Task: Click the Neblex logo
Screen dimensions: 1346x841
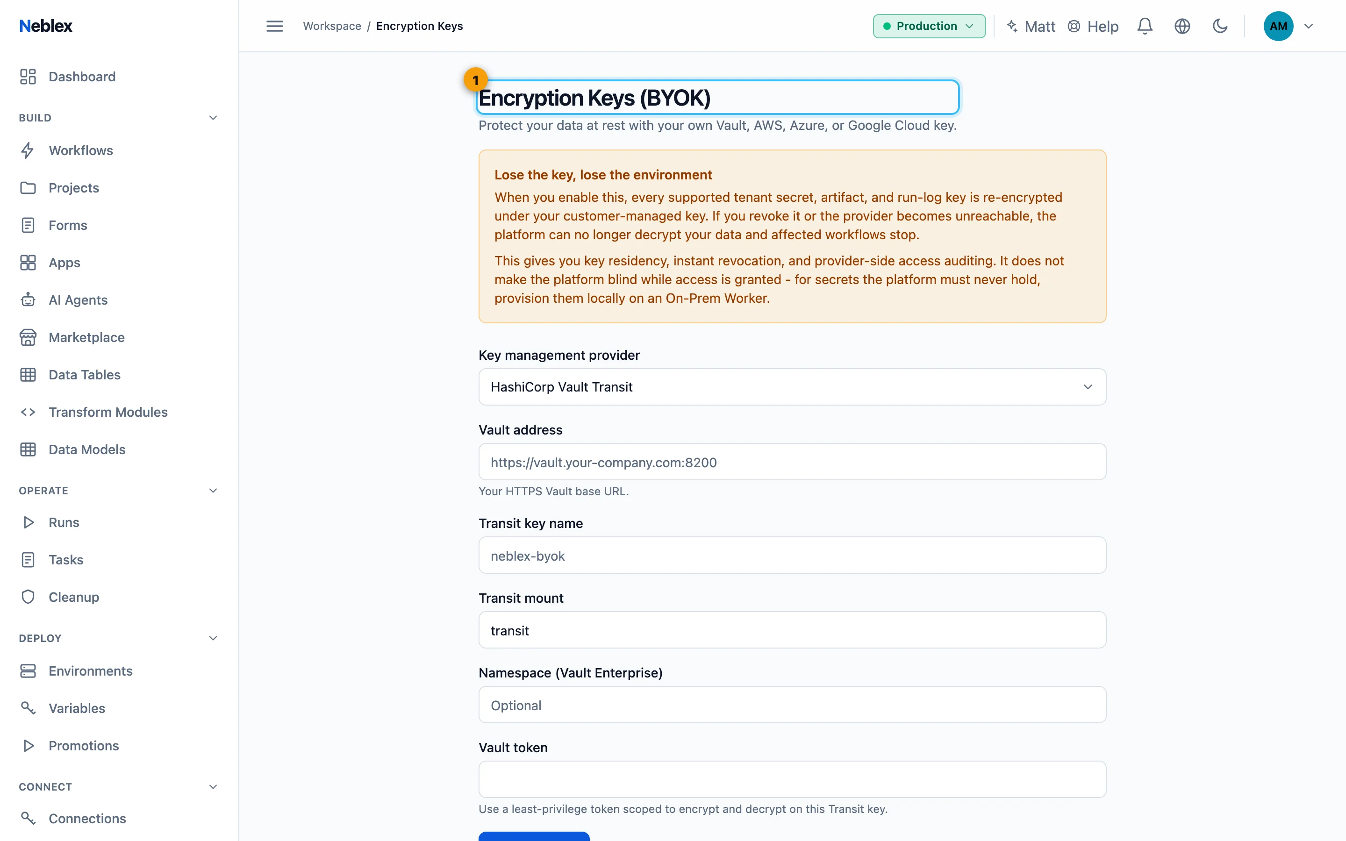Action: (x=46, y=26)
